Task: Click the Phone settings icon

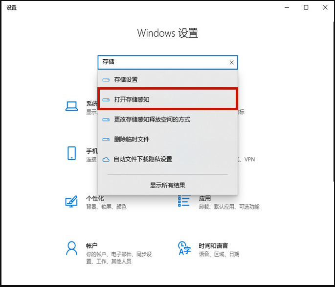Action: pyautogui.click(x=72, y=153)
